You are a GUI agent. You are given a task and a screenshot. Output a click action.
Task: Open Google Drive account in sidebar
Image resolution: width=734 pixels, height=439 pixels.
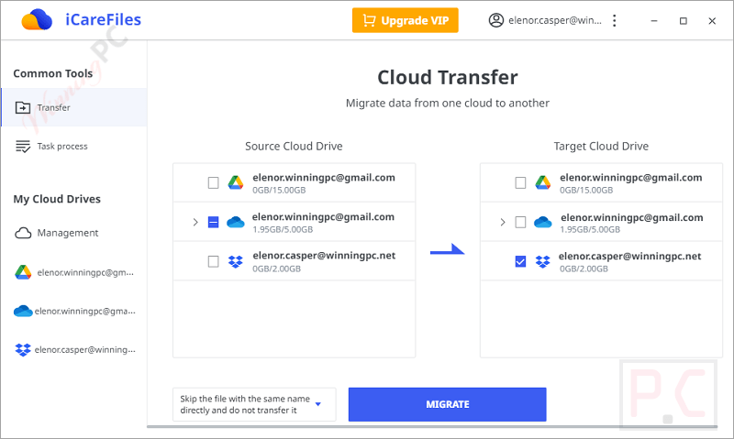(x=74, y=272)
